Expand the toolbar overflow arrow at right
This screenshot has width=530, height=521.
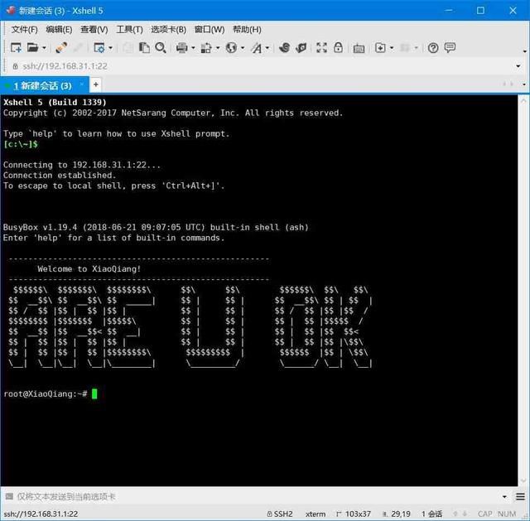524,51
